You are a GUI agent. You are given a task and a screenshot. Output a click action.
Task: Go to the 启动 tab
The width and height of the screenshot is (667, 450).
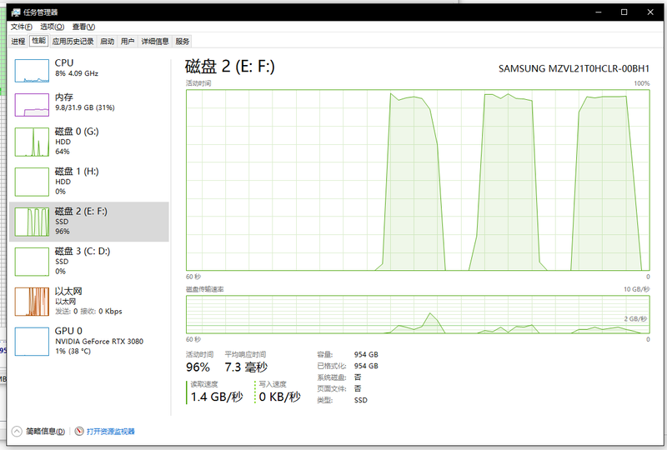[x=107, y=41]
